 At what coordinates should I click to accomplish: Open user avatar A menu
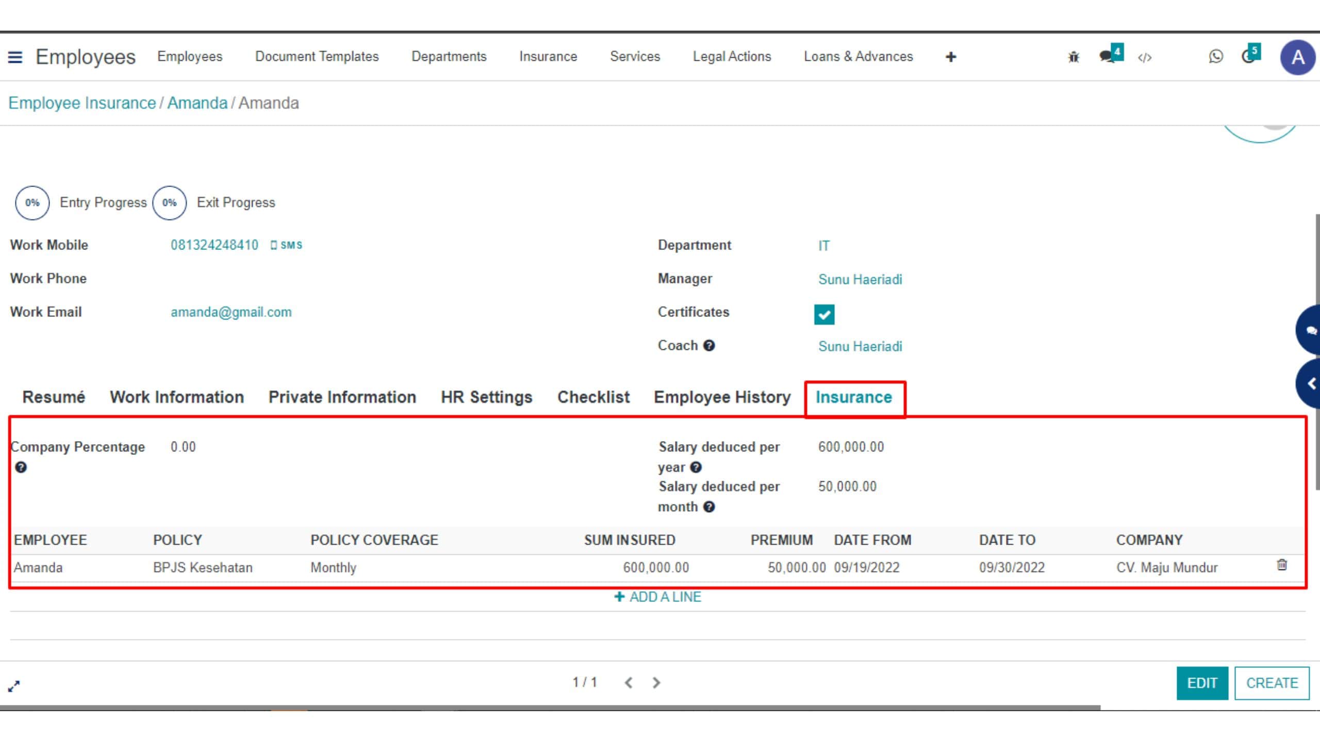pyautogui.click(x=1297, y=57)
